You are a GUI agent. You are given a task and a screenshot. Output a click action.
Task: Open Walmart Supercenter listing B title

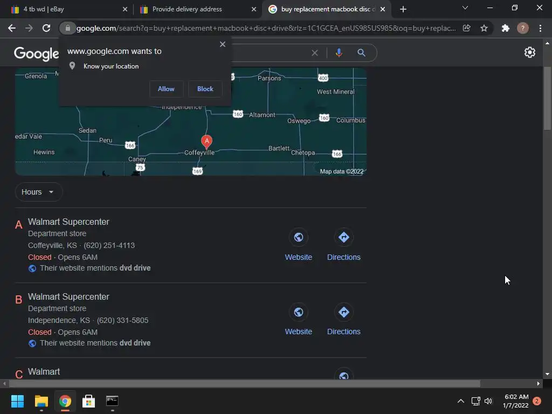pyautogui.click(x=68, y=297)
